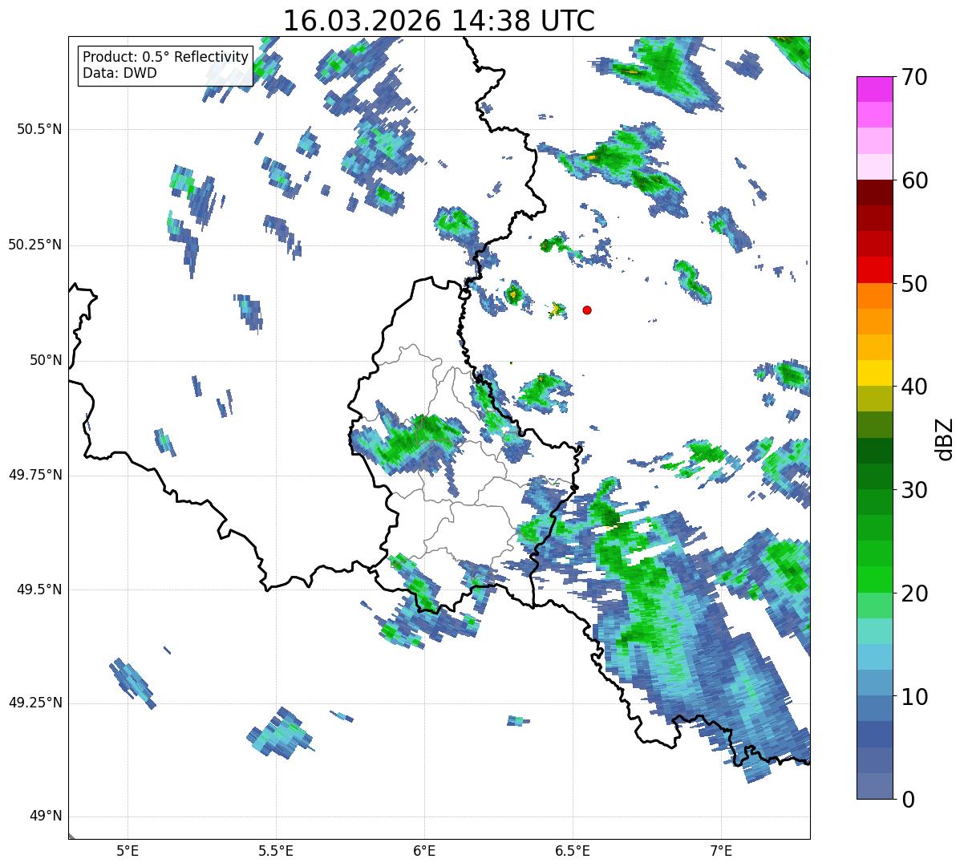Screen dimensions: 964x867
Task: Click the latitude label 49°N
Action: [x=44, y=816]
